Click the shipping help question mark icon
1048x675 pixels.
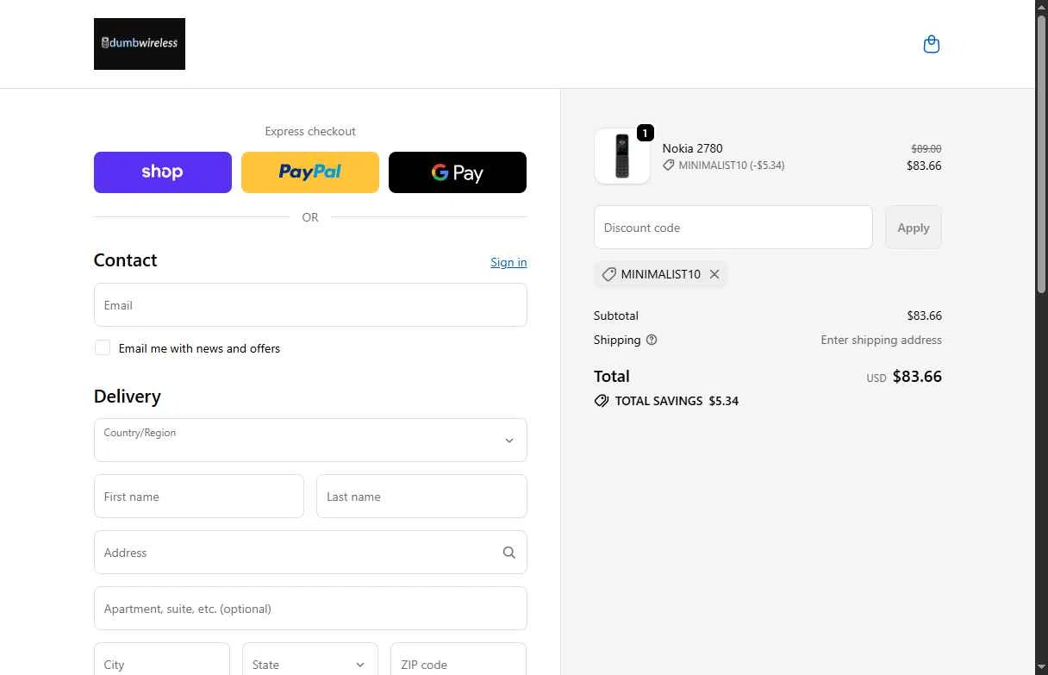coord(652,340)
